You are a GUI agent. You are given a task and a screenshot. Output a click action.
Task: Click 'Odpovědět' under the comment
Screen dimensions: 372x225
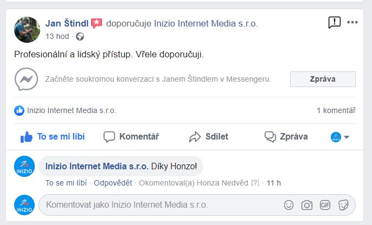pyautogui.click(x=113, y=183)
